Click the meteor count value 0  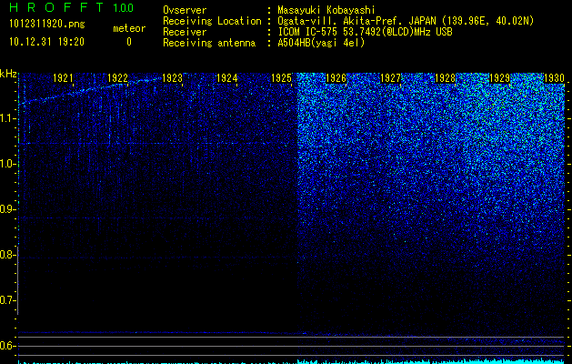129,42
